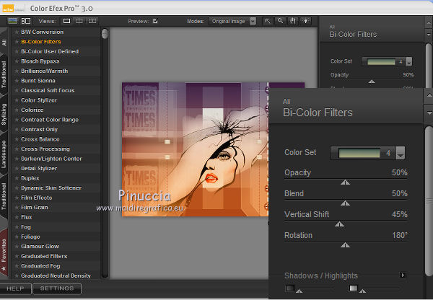
Task: Adjust the Rotation slider handle
Action: pyautogui.click(x=345, y=245)
